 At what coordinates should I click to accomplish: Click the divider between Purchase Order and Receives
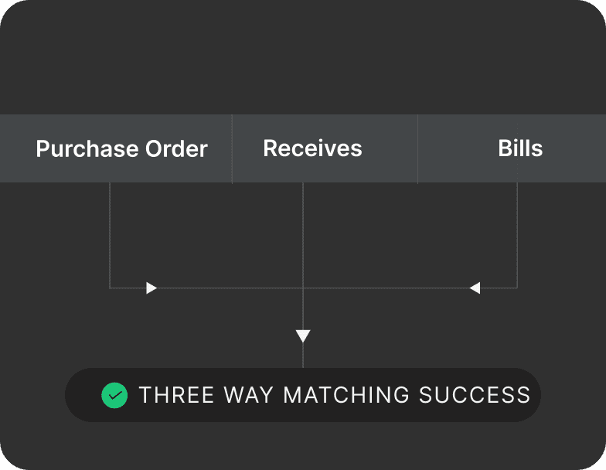pyautogui.click(x=232, y=148)
